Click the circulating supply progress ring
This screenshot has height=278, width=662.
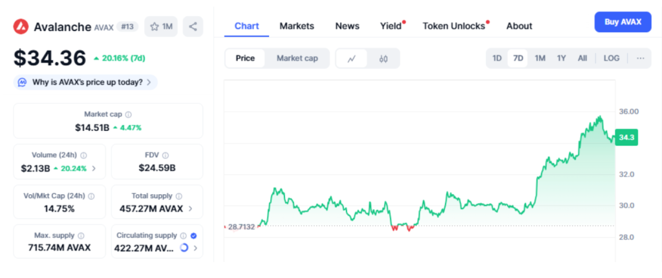pyautogui.click(x=184, y=248)
